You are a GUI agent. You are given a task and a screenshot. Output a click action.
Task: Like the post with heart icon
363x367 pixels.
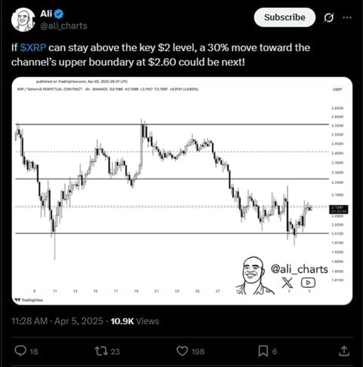pyautogui.click(x=182, y=351)
